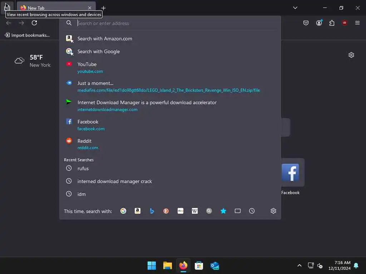Select recent search 'interned download manager crack'
Viewport: 366px width, 274px height.
[x=170, y=181]
